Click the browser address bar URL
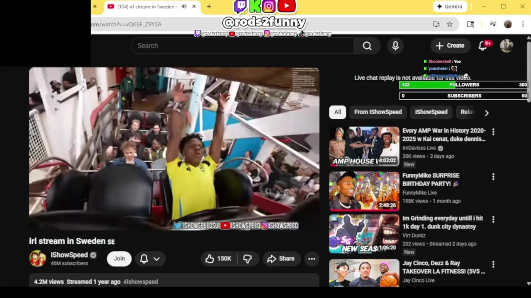Screen dimensions: 531x298 click(127, 24)
